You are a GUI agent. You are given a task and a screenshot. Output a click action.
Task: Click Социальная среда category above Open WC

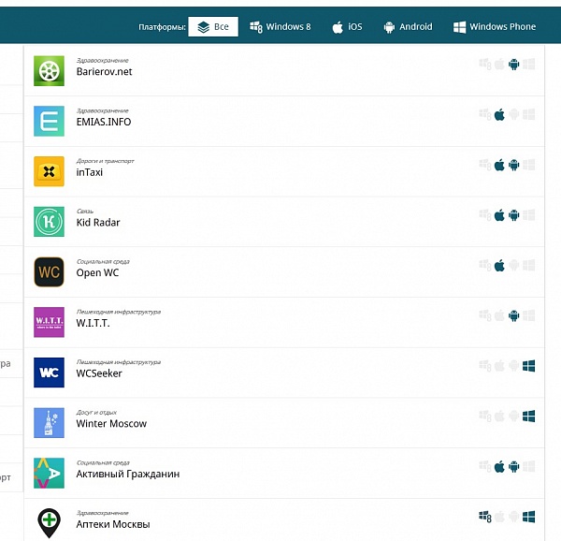tap(103, 262)
